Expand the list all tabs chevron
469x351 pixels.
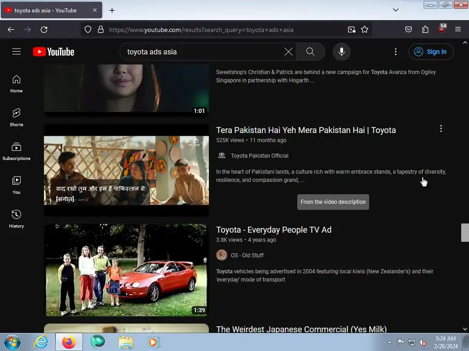[x=395, y=10]
